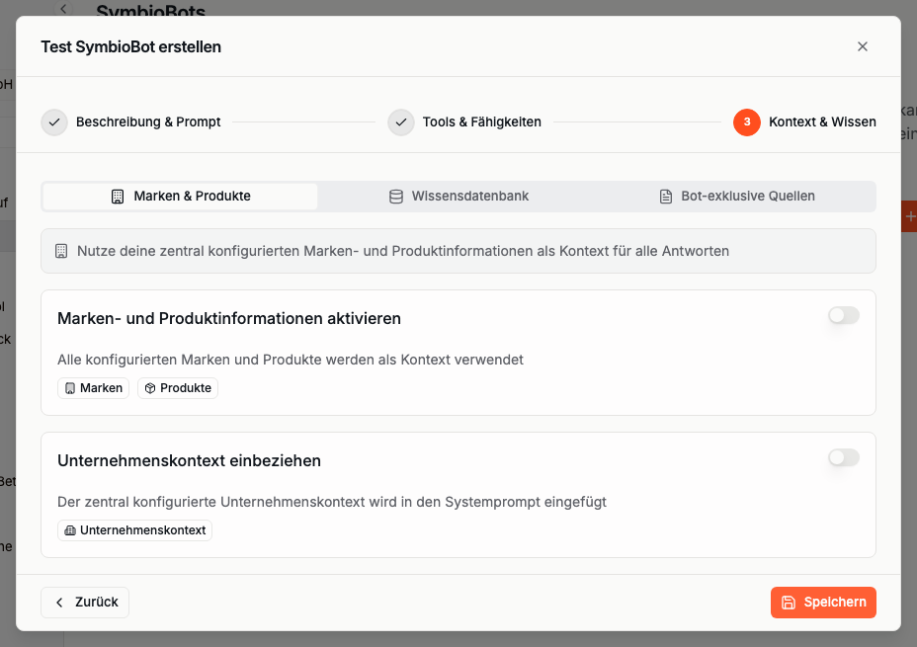This screenshot has width=917, height=647.
Task: Click the floppy disk icon on Speichern
Action: pyautogui.click(x=789, y=603)
